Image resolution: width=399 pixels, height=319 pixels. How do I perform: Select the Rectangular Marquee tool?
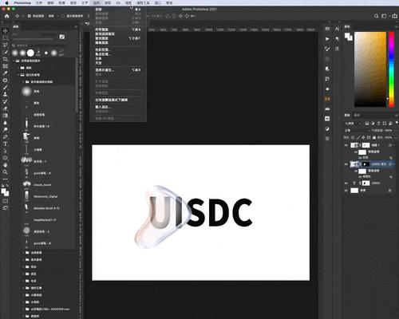pos(5,38)
